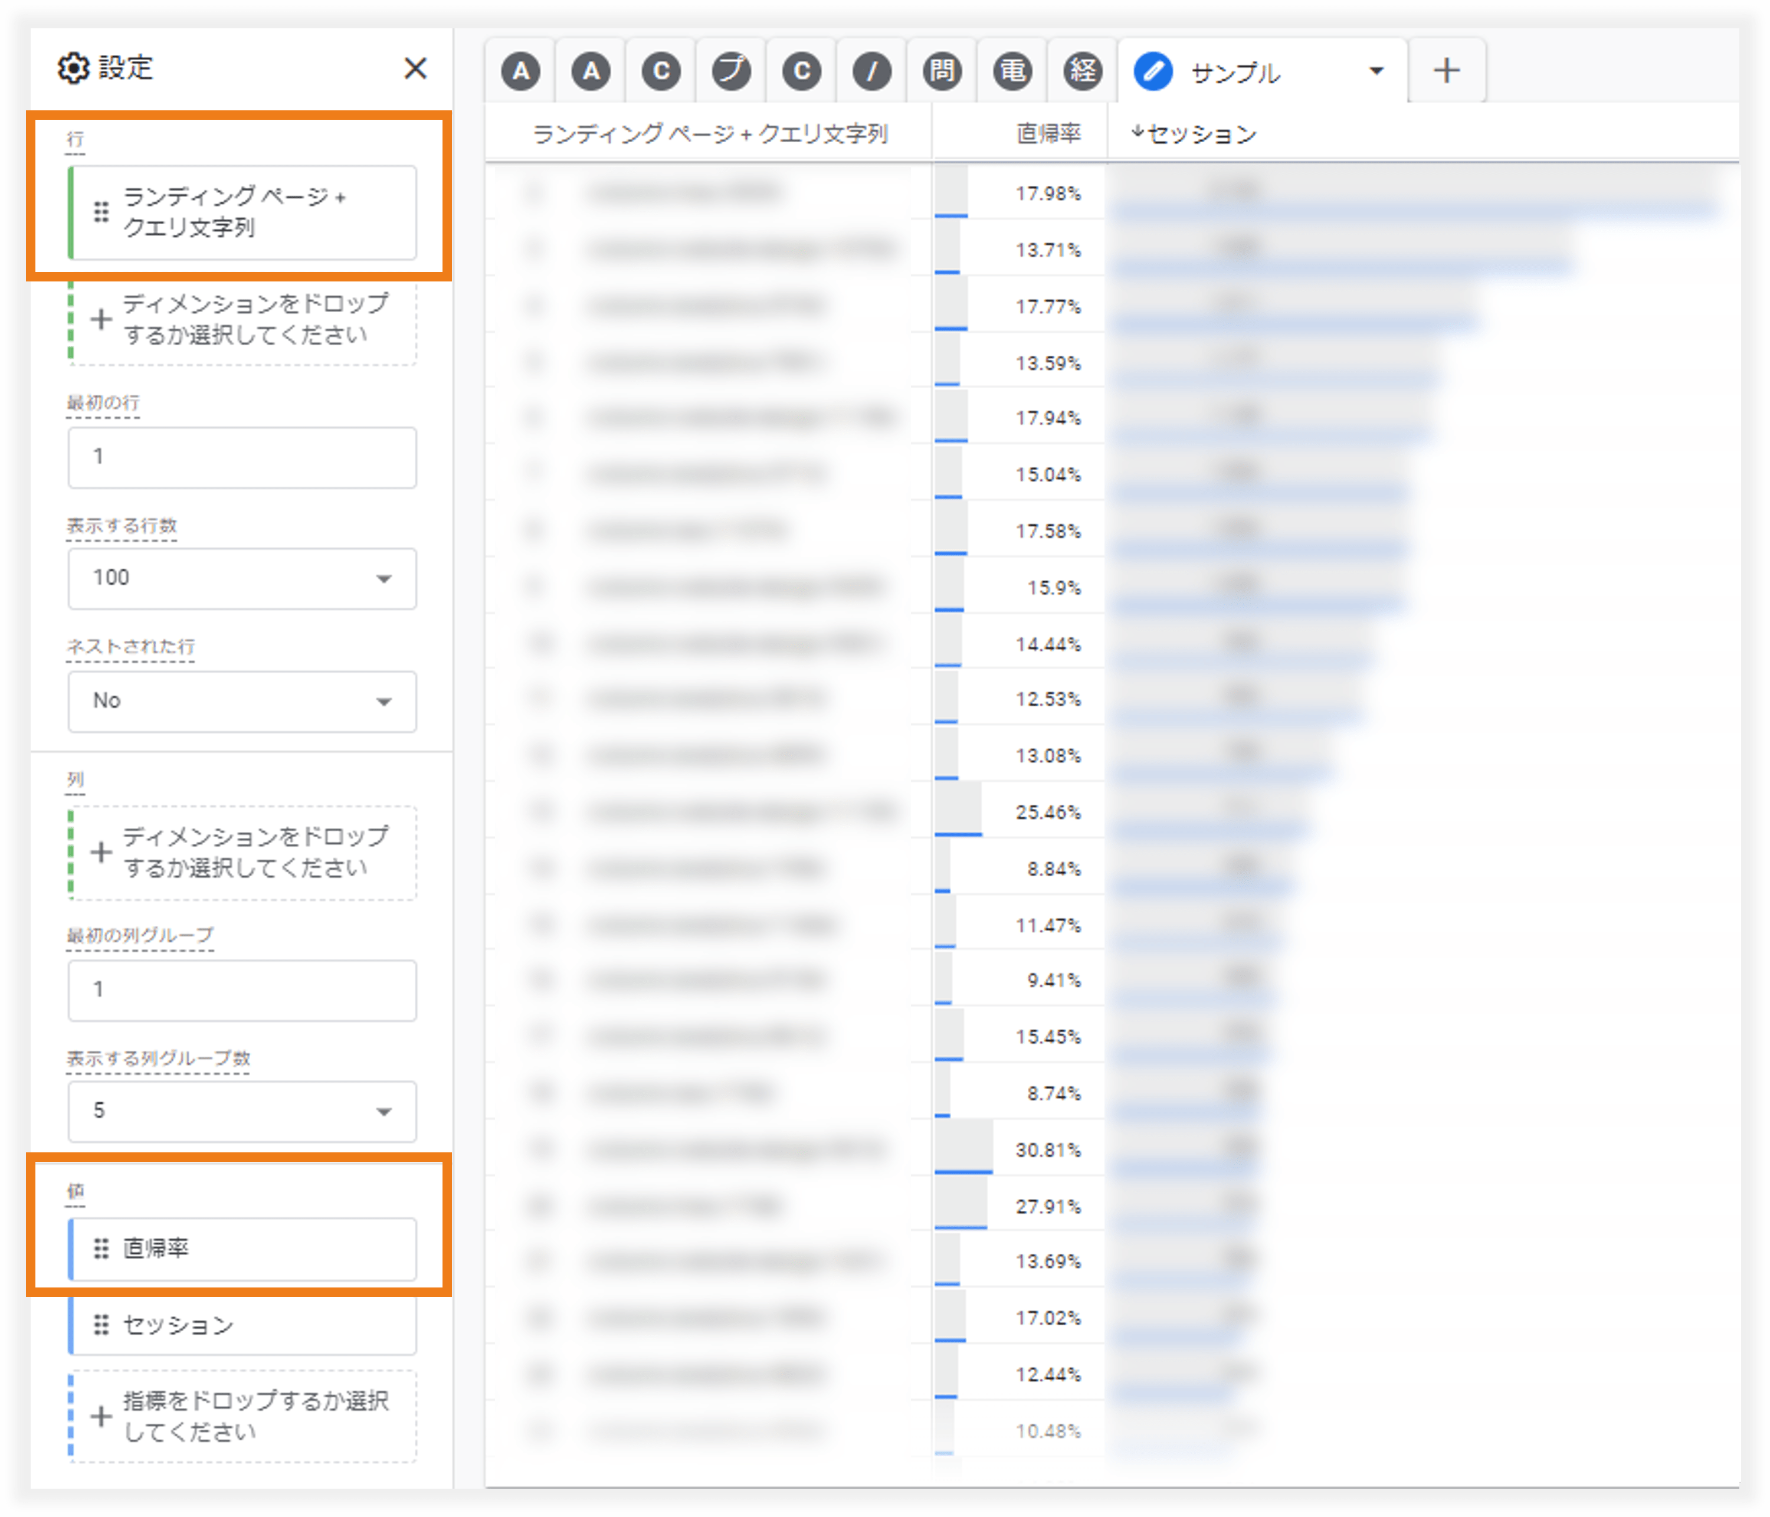Sort by the セッション column header
This screenshot has height=1517, width=1770.
1202,134
